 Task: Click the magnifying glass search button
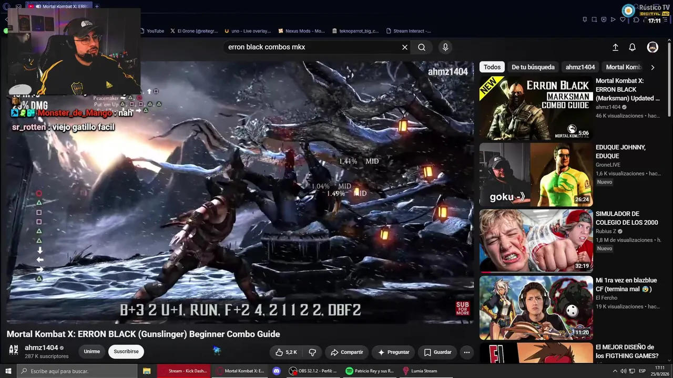click(x=422, y=47)
